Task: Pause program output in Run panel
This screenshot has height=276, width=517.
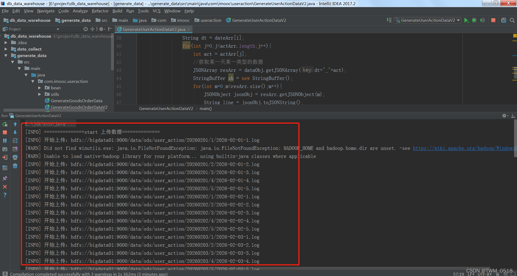Action: pyautogui.click(x=5, y=141)
